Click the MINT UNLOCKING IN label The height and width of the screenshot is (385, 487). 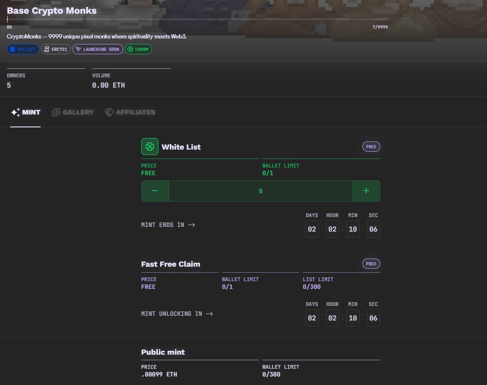172,314
